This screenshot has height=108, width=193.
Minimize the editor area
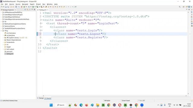(187, 10)
